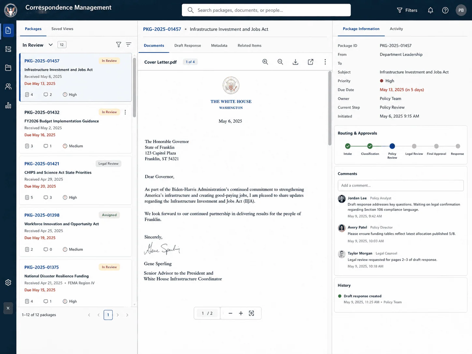Click the Policy Review routing step marker
The height and width of the screenshot is (354, 472).
[x=392, y=146]
